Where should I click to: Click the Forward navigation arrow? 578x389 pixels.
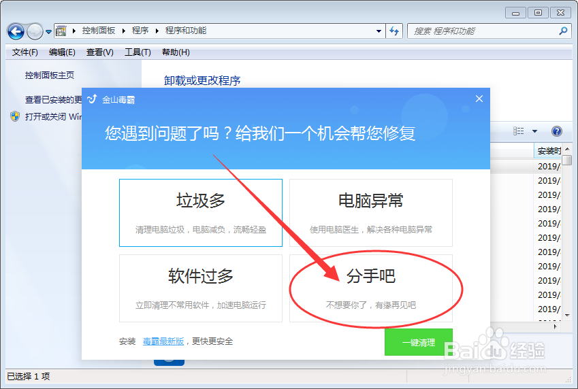tap(35, 32)
